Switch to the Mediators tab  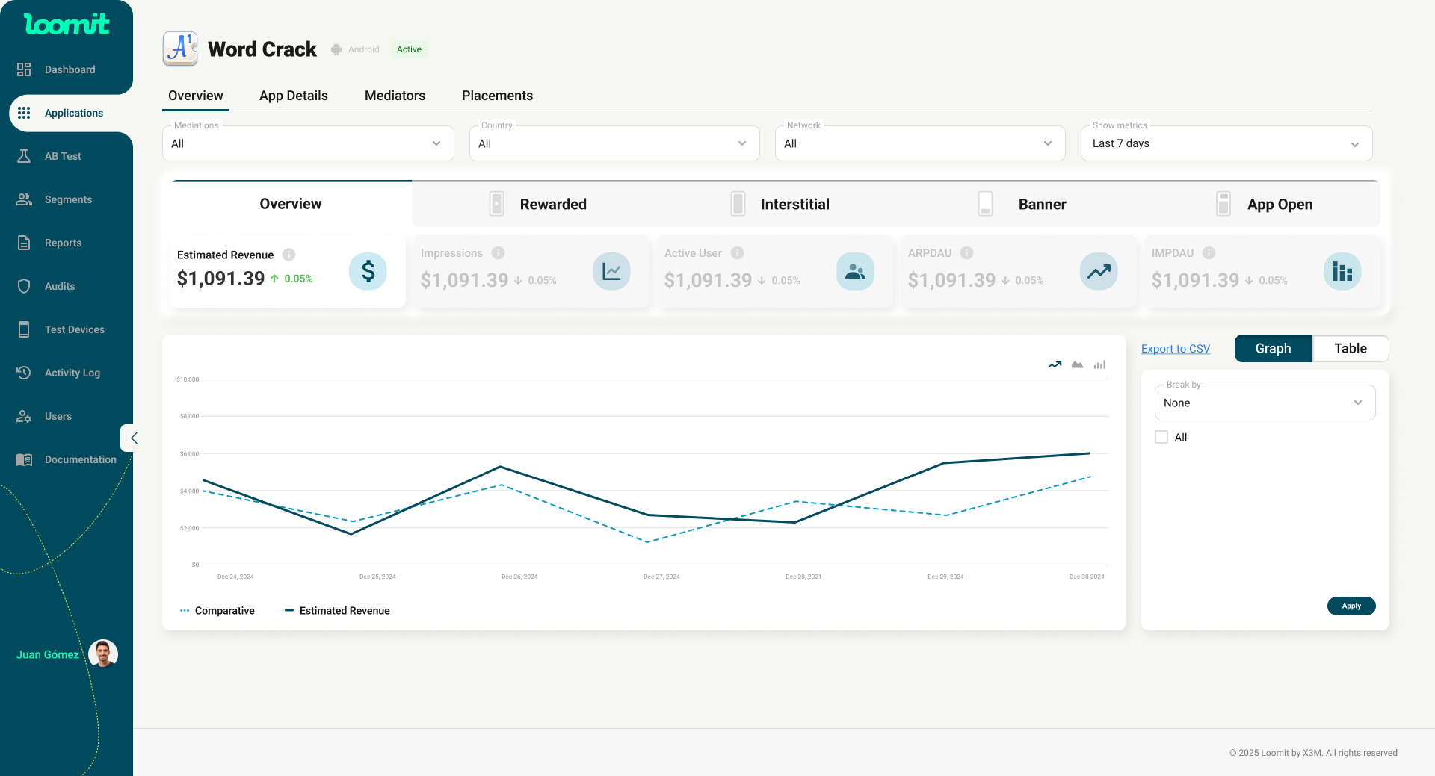pos(395,96)
